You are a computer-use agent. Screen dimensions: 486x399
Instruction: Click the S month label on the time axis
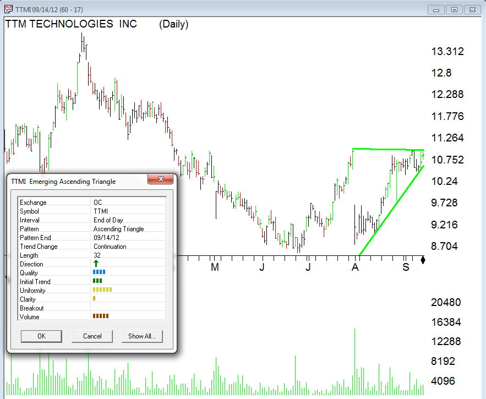406,267
